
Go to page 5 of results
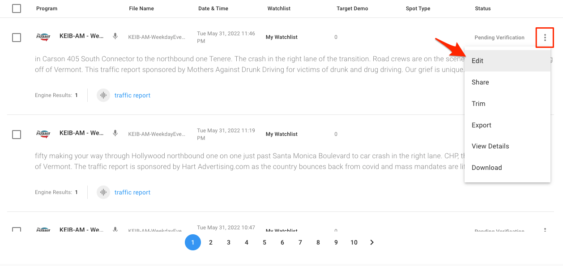[264, 242]
